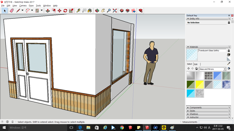Collapse the Instructor panel
Viewport: 234px width, 131px height.
click(188, 117)
